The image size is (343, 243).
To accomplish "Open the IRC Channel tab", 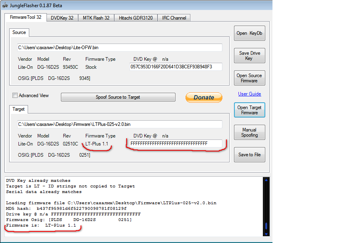I will (x=174, y=18).
